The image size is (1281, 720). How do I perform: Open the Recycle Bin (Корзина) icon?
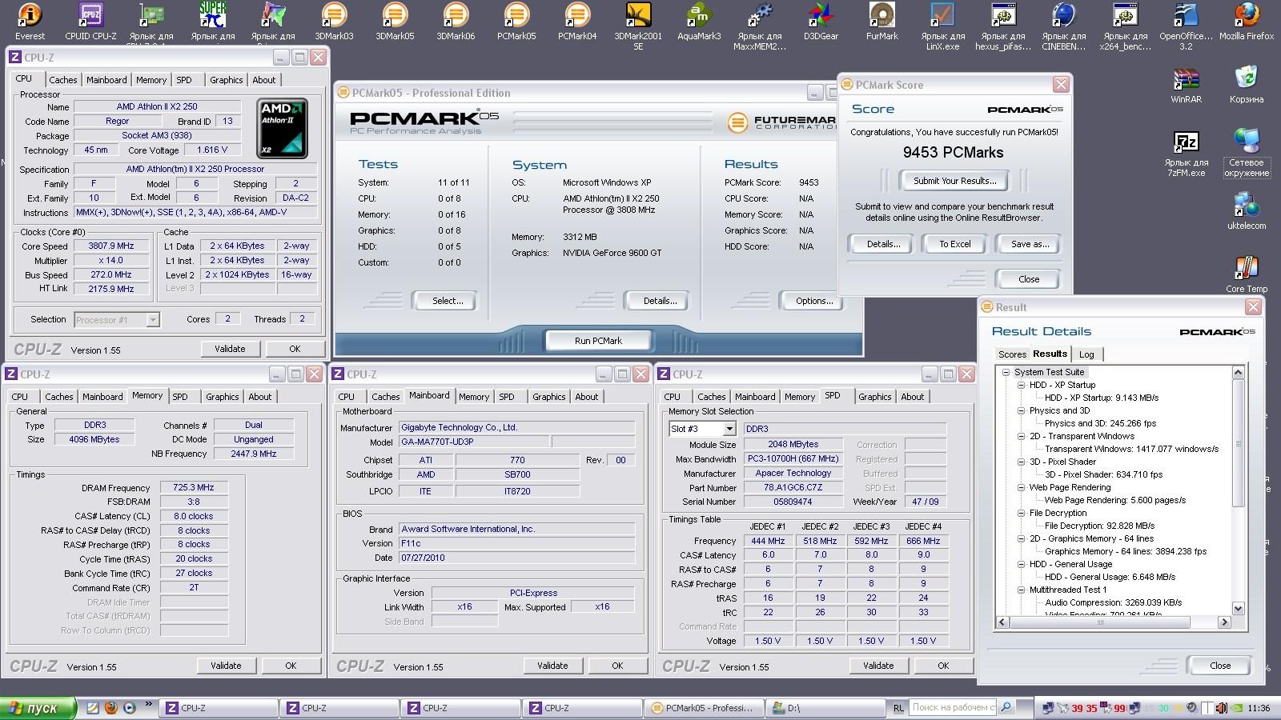pos(1247,85)
